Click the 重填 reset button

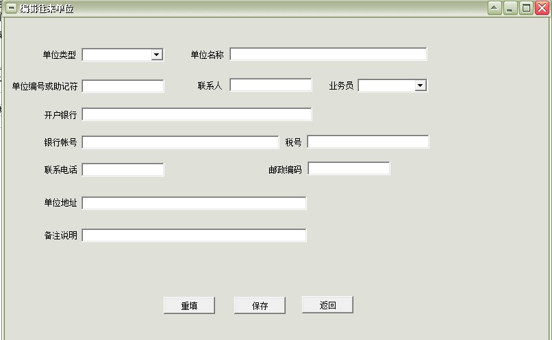click(189, 306)
